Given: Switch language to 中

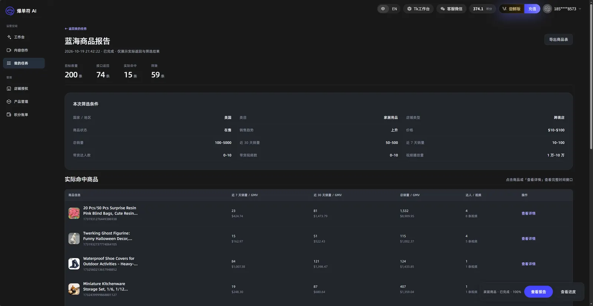Looking at the screenshot, I should (383, 9).
